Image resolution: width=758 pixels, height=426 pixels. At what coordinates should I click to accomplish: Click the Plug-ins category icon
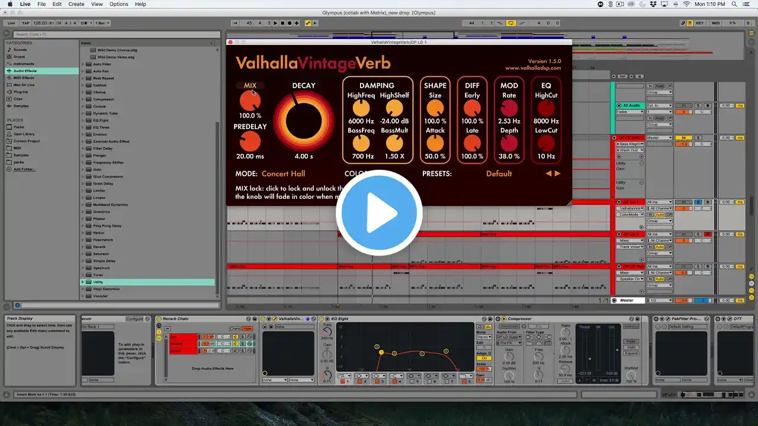pyautogui.click(x=9, y=92)
